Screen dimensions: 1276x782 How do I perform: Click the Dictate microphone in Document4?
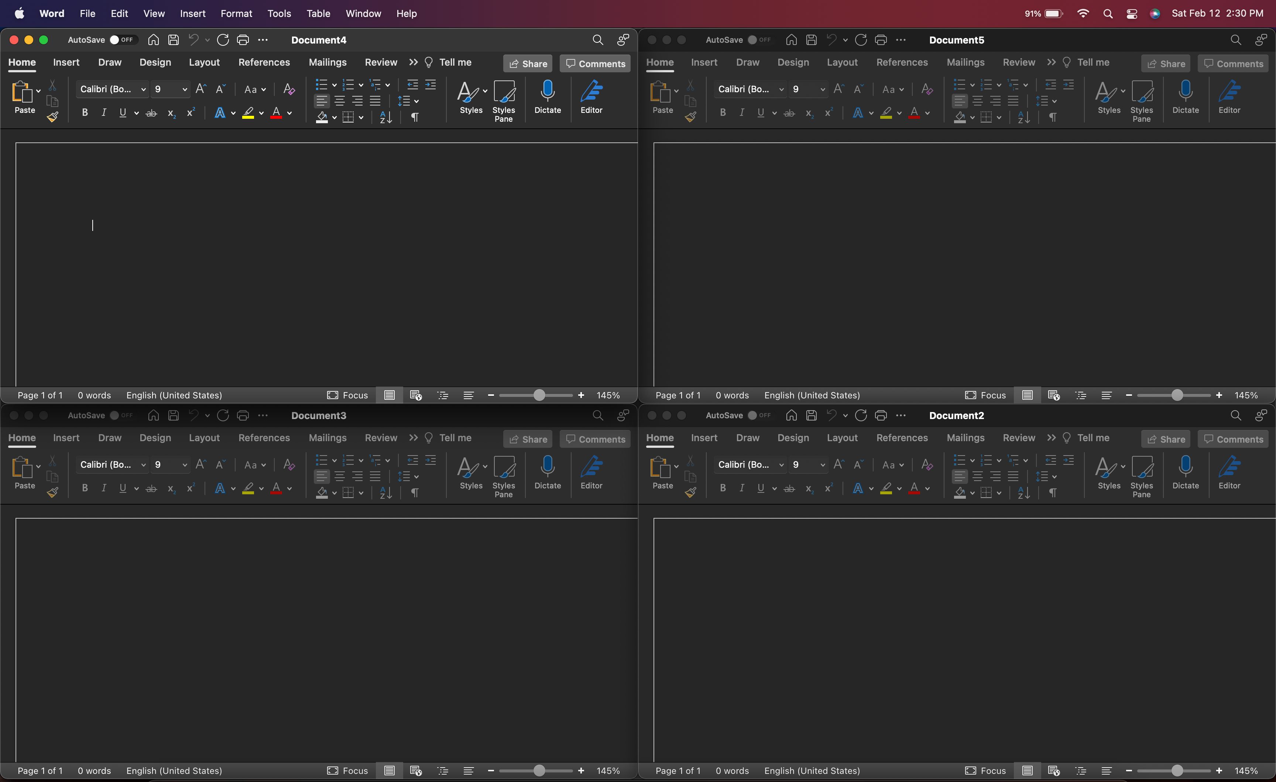pos(548,97)
